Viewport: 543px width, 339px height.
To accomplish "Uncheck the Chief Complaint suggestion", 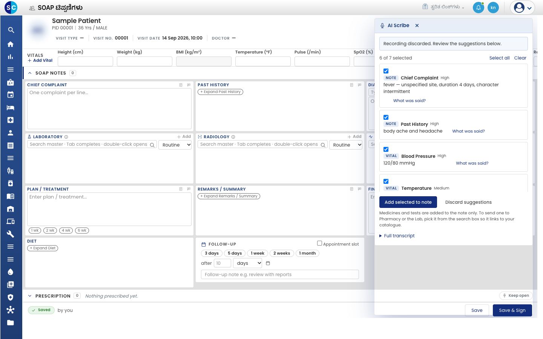I will tap(386, 71).
